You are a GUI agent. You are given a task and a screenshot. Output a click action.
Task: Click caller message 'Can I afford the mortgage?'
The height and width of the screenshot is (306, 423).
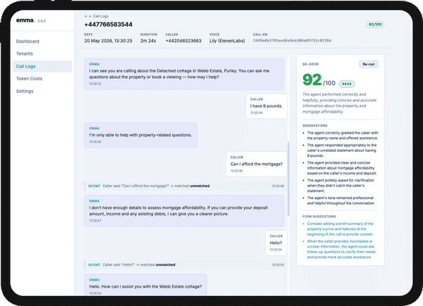pos(257,164)
